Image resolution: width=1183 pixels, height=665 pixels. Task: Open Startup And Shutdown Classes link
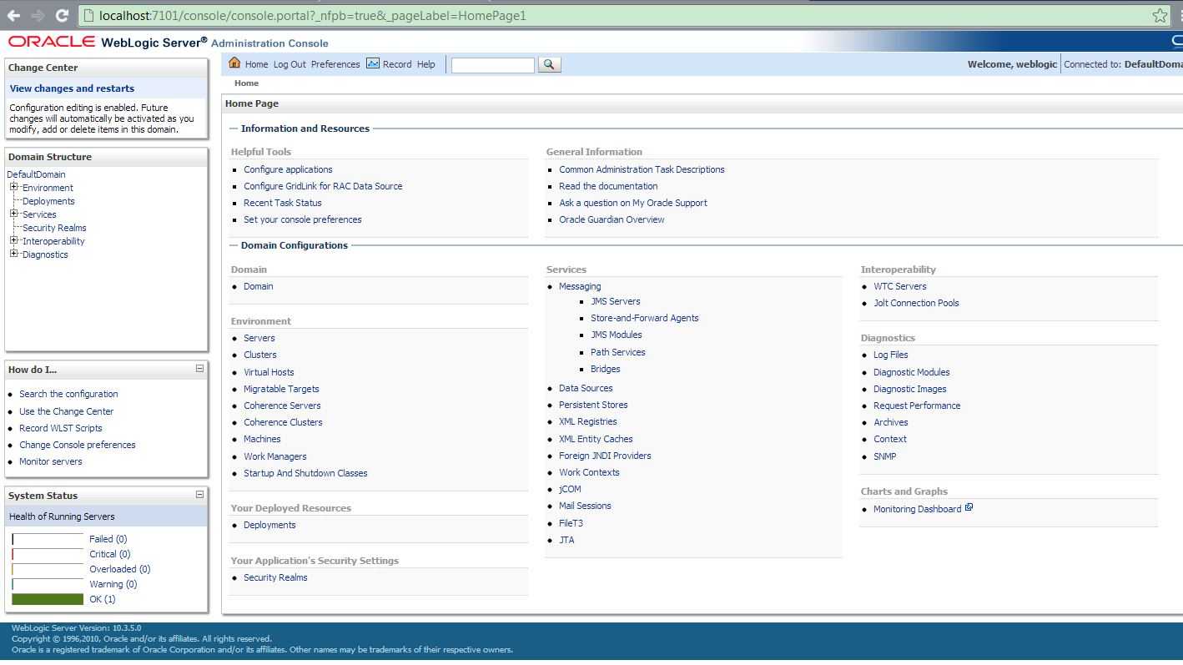(x=305, y=473)
